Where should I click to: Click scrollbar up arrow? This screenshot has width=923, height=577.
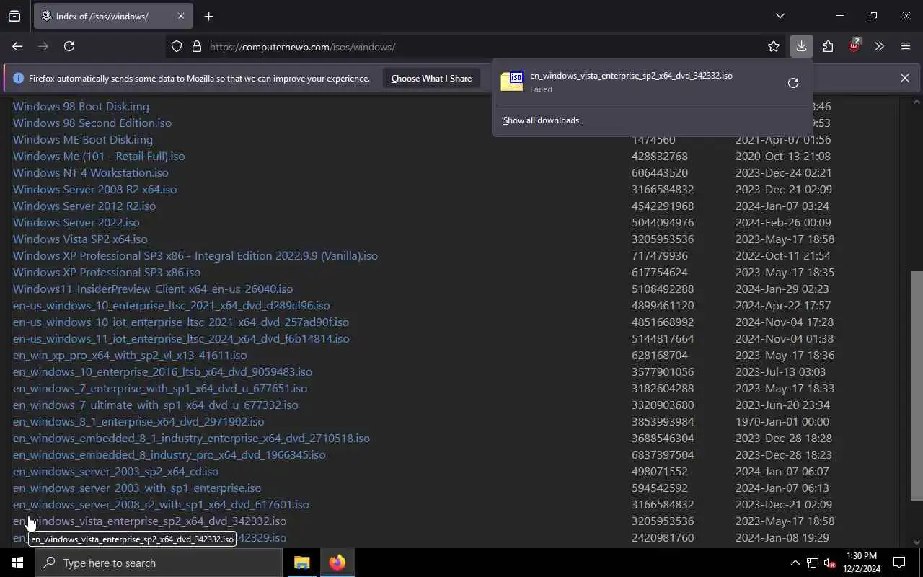click(917, 101)
